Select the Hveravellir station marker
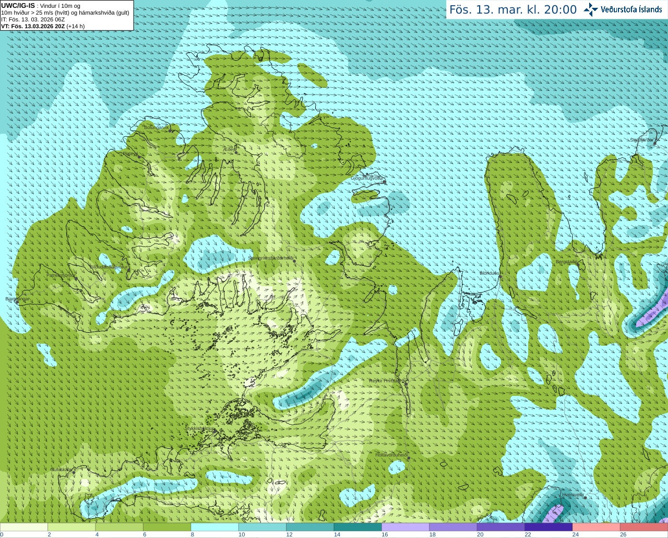Image resolution: width=668 pixels, height=538 pixels. 586,498
